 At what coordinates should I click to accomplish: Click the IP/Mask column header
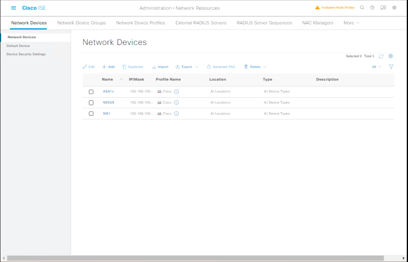(x=136, y=79)
